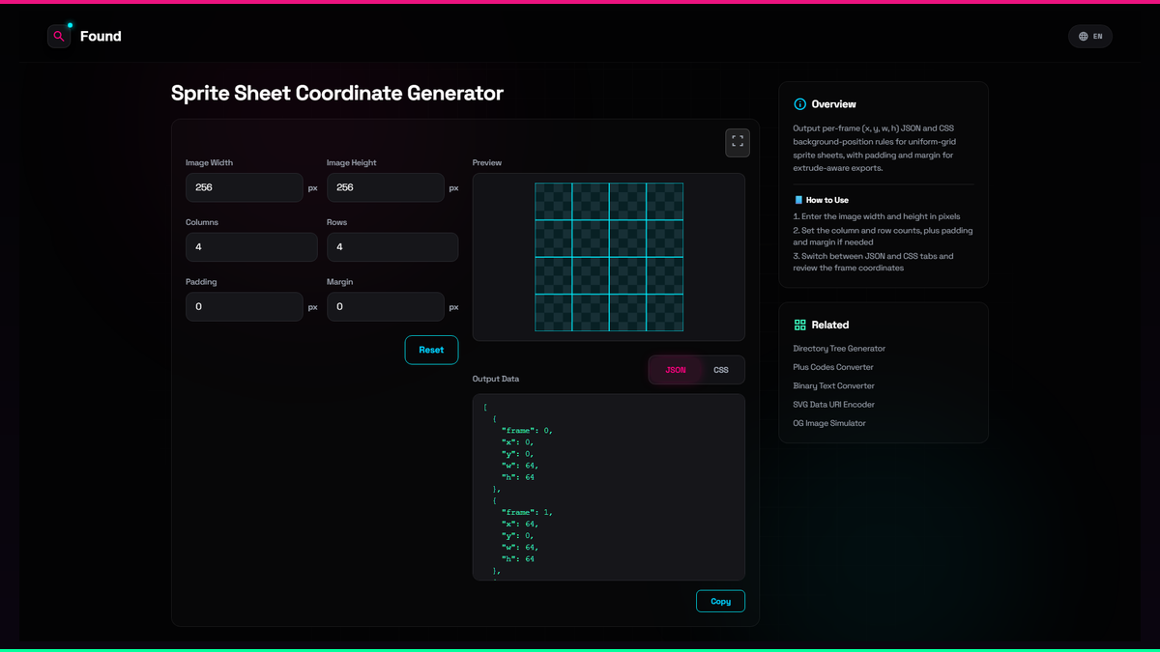1160x652 pixels.
Task: Open Binary Text Converter link
Action: 834,385
